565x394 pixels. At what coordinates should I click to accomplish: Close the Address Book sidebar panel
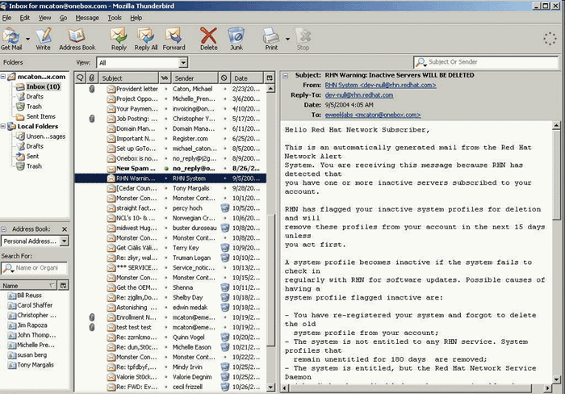pos(65,229)
